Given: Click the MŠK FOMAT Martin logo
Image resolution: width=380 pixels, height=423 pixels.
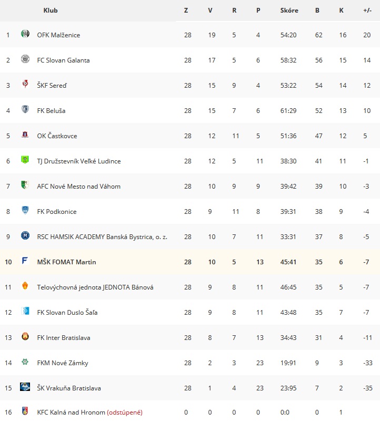Looking at the screenshot, I should [x=25, y=261].
